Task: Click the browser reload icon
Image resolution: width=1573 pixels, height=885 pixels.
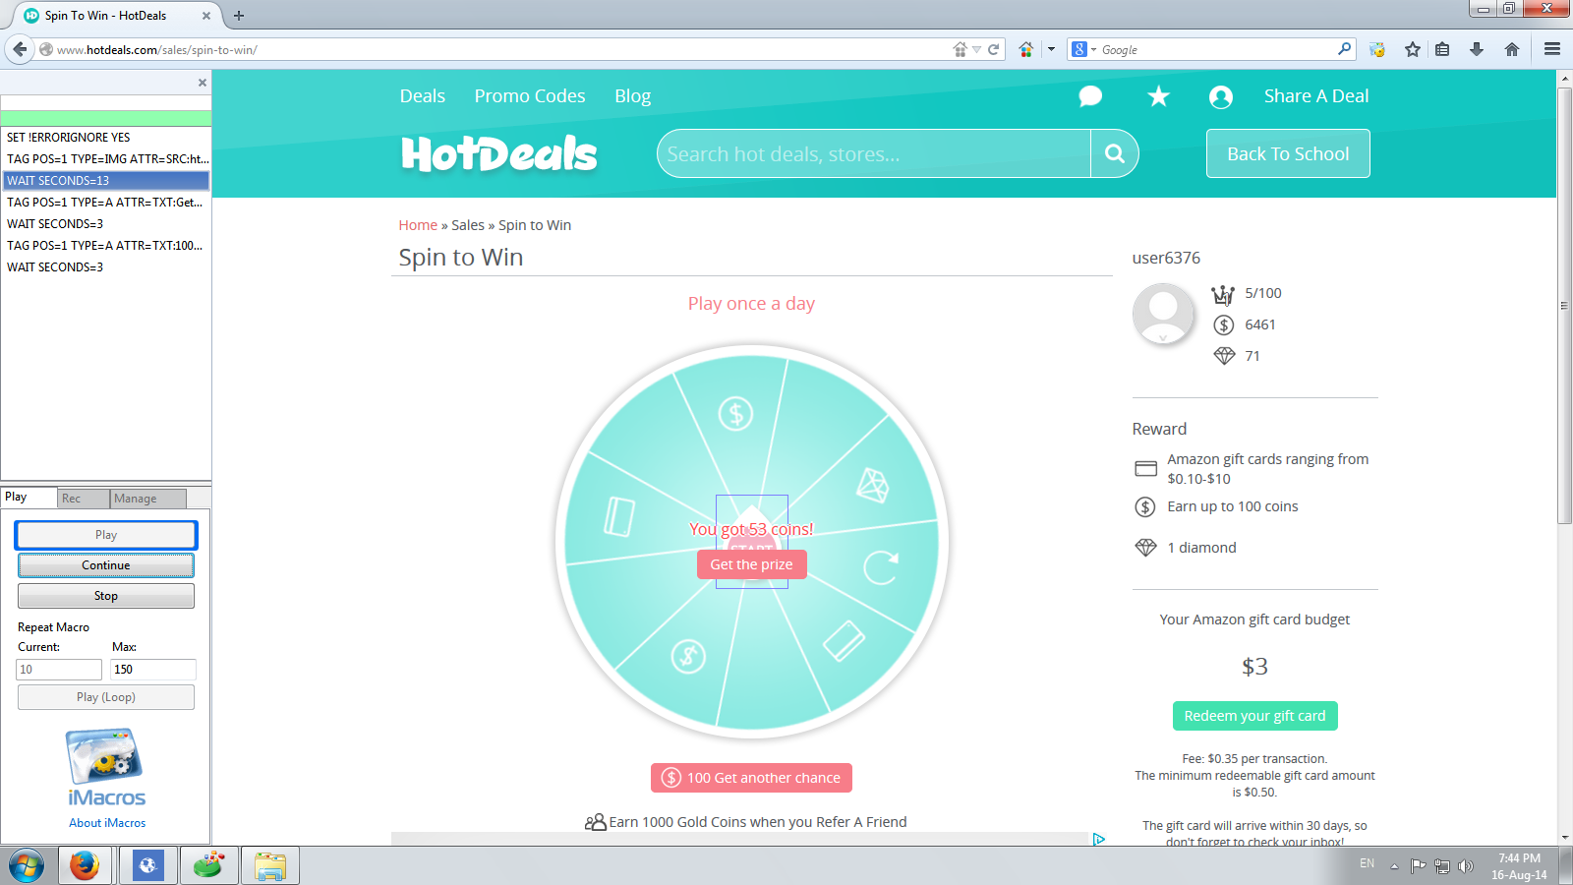Action: [x=993, y=49]
